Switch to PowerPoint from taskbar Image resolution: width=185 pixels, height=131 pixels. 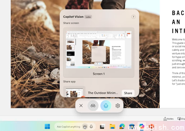pyautogui.click(x=151, y=126)
